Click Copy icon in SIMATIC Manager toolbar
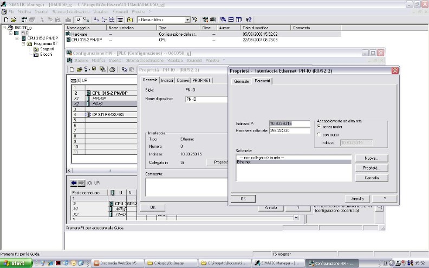 (50, 19)
